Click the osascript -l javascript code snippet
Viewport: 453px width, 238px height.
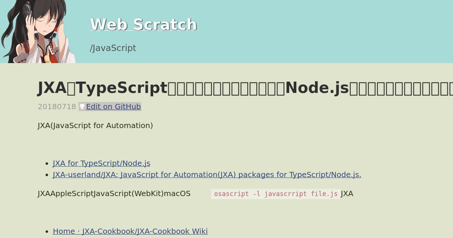pos(276,194)
